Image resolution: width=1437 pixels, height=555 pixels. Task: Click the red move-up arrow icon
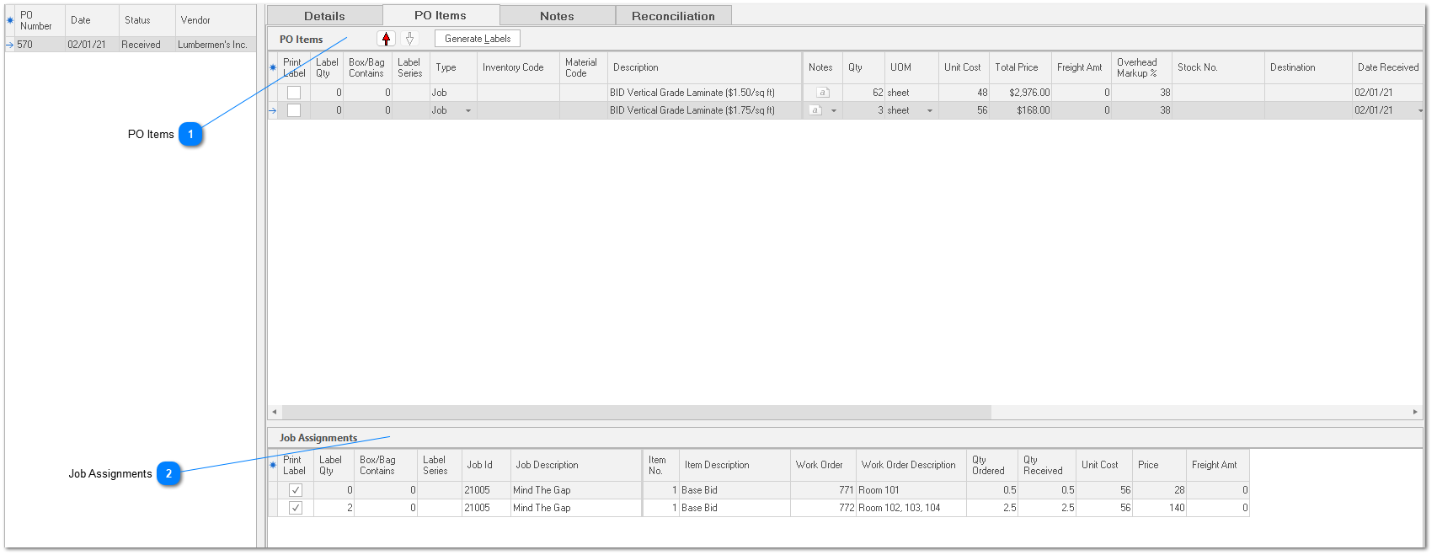point(386,39)
